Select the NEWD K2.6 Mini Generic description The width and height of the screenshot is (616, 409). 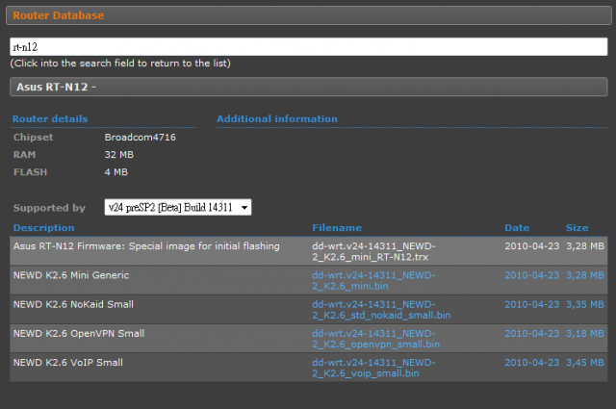pos(71,275)
